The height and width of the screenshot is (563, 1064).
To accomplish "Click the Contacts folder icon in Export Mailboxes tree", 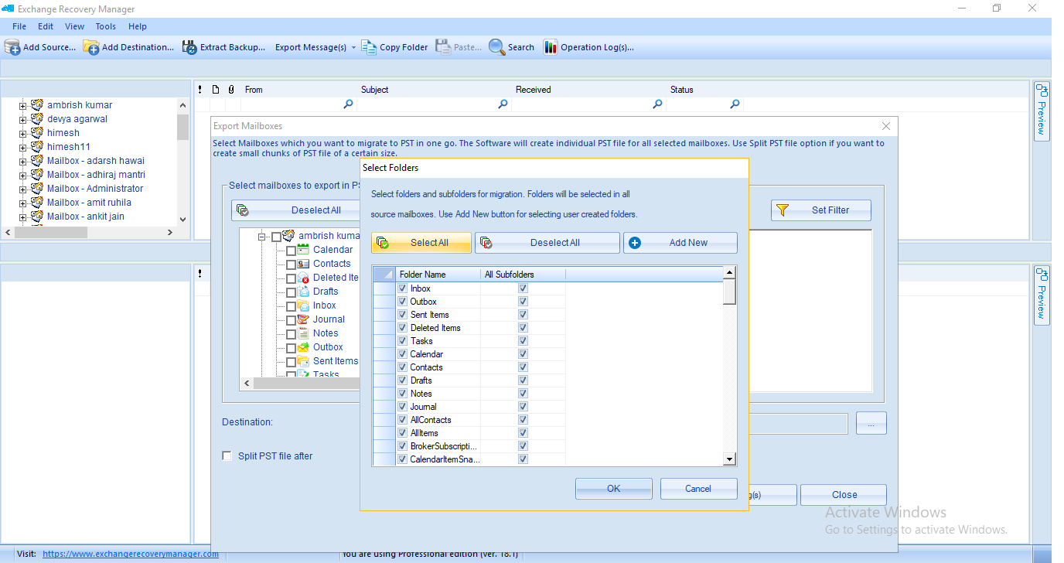I will (303, 264).
